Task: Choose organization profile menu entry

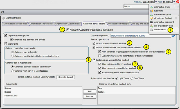Action: coord(162,7)
